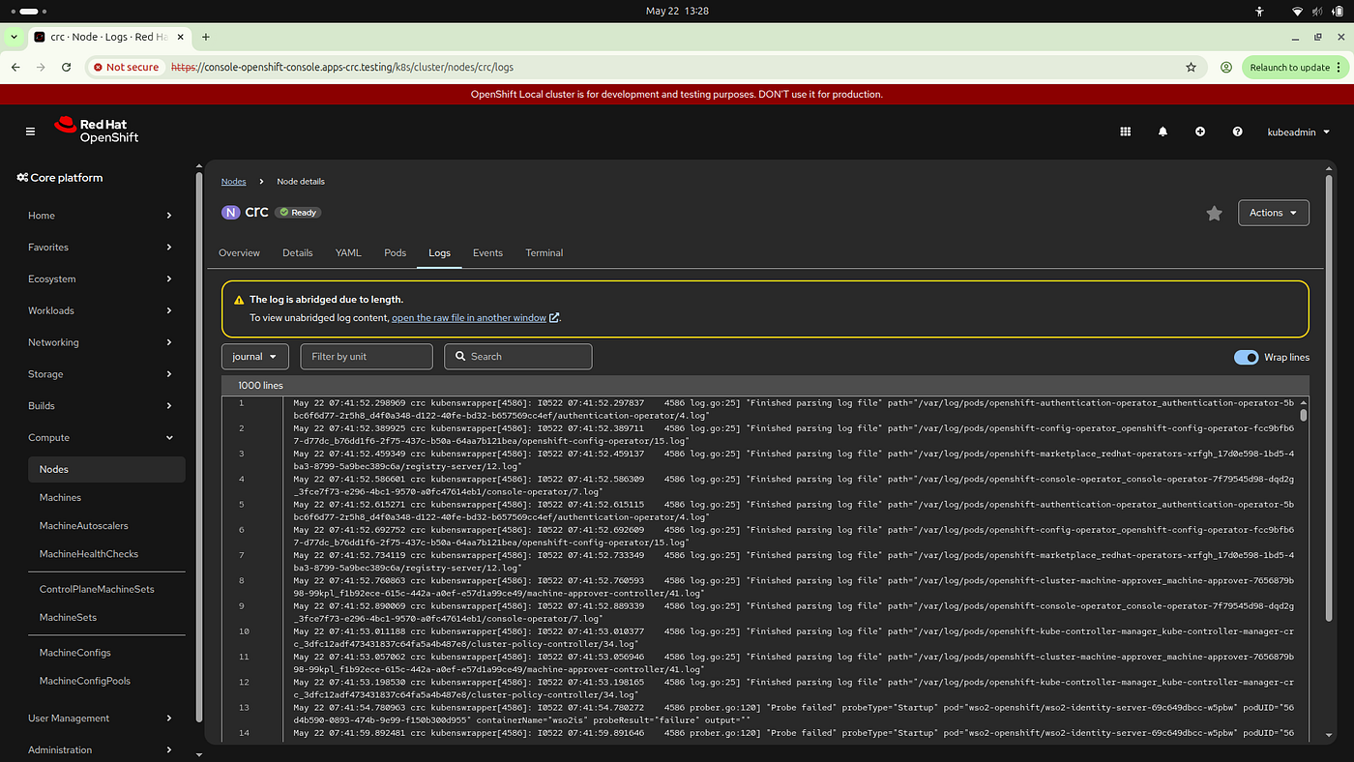Click the battery status indicator
The image size is (1354, 762).
coord(1336,11)
